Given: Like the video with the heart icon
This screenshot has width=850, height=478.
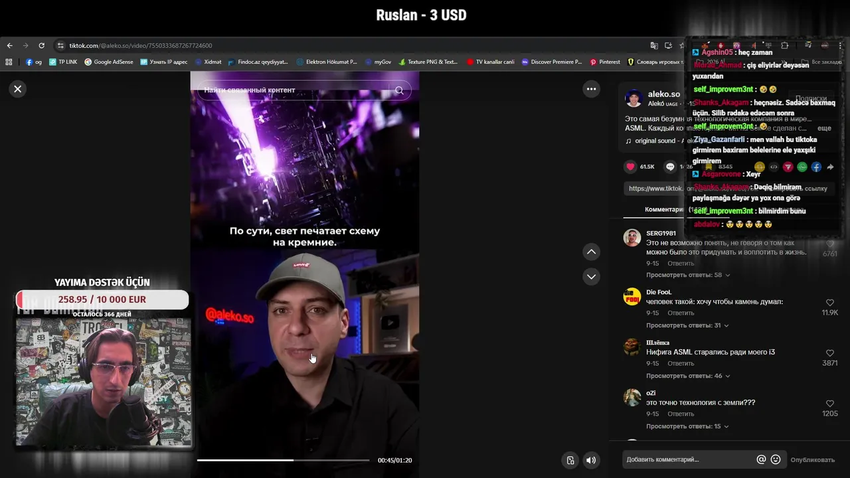Looking at the screenshot, I should 631,167.
